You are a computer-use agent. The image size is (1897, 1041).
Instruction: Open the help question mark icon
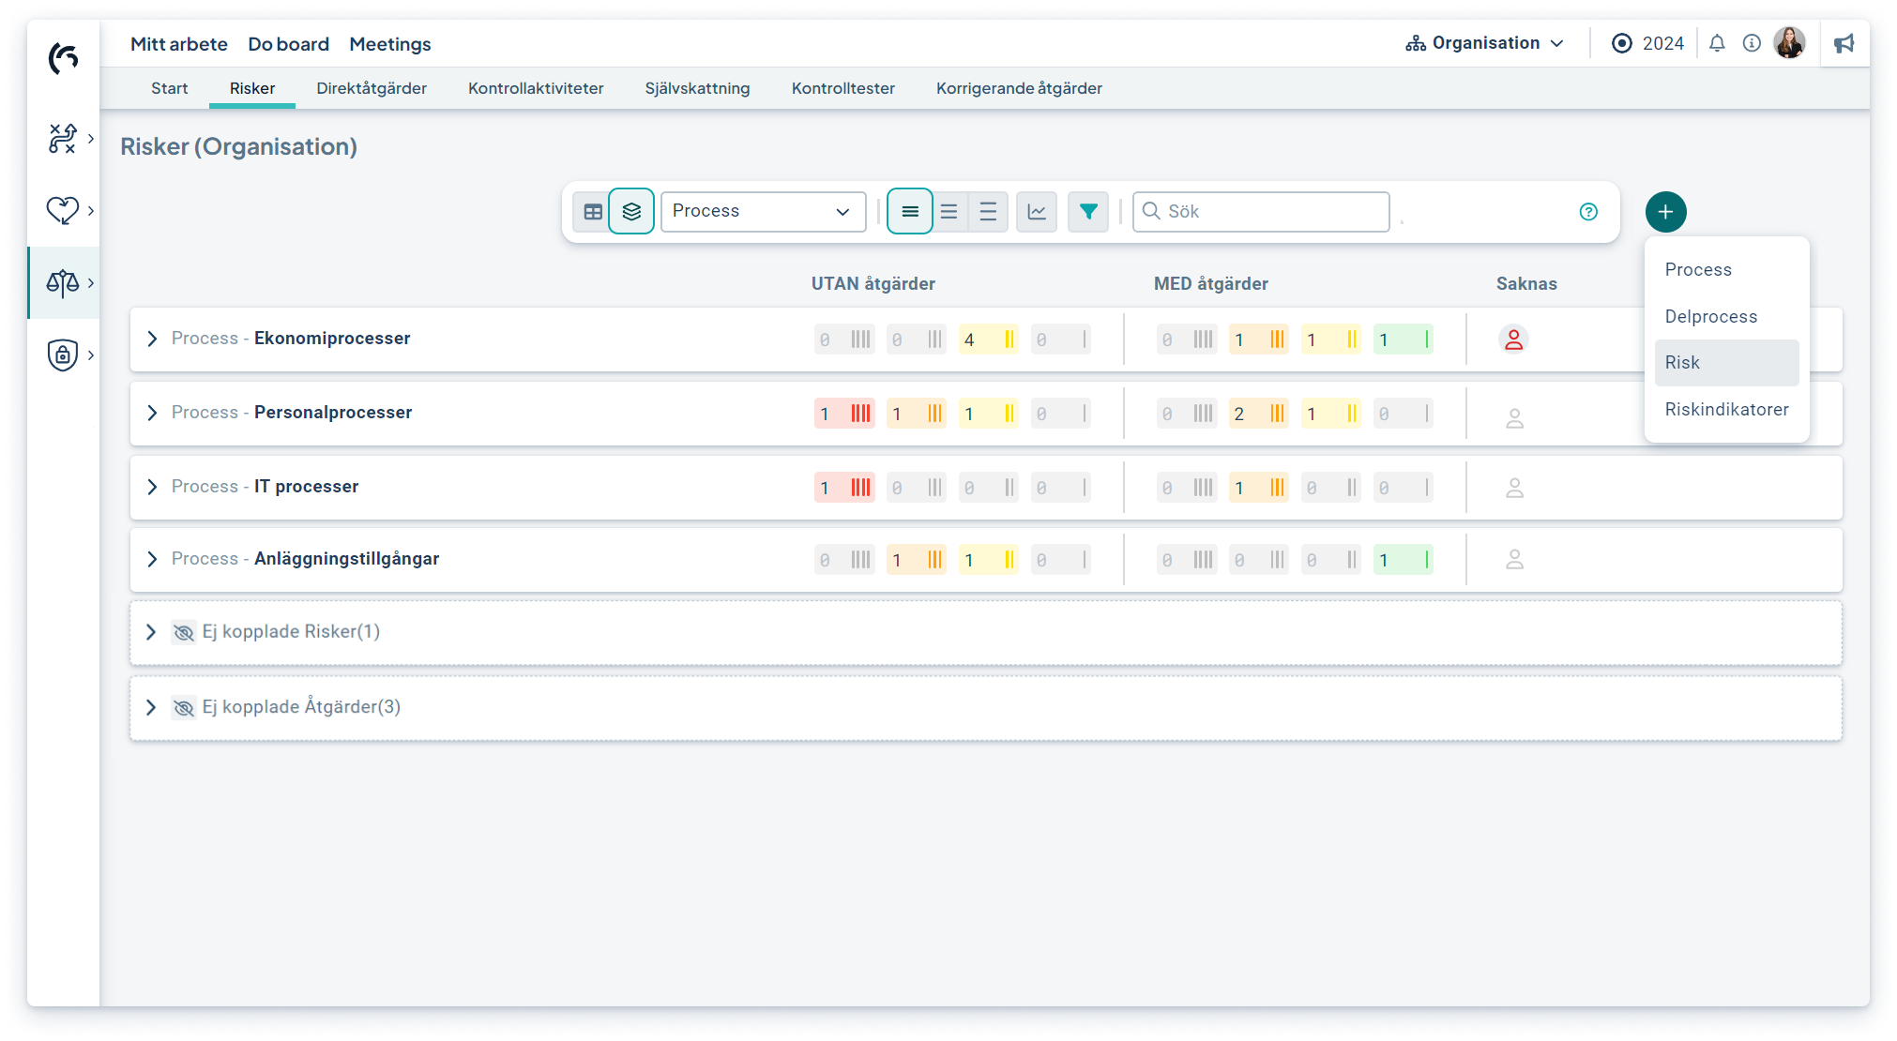[x=1588, y=212]
